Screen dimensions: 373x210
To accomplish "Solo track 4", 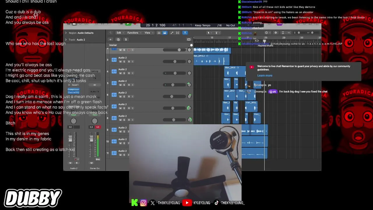I will pos(124,73).
